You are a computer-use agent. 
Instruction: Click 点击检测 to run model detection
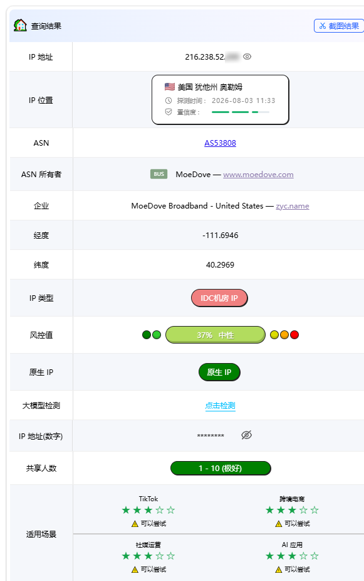pos(221,406)
